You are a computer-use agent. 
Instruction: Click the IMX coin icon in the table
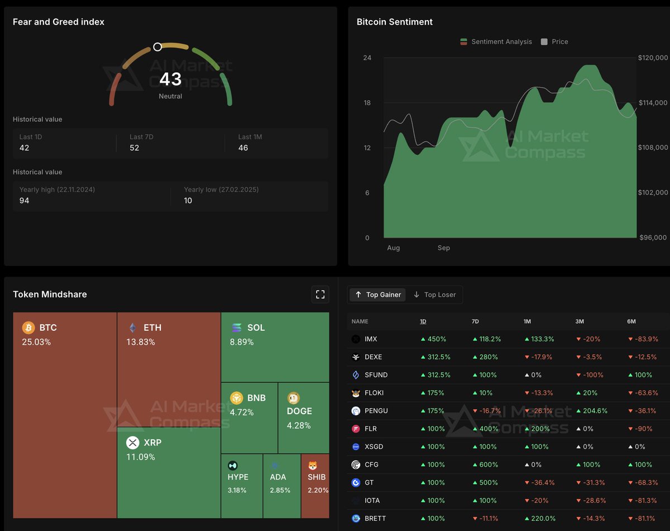[x=355, y=339]
